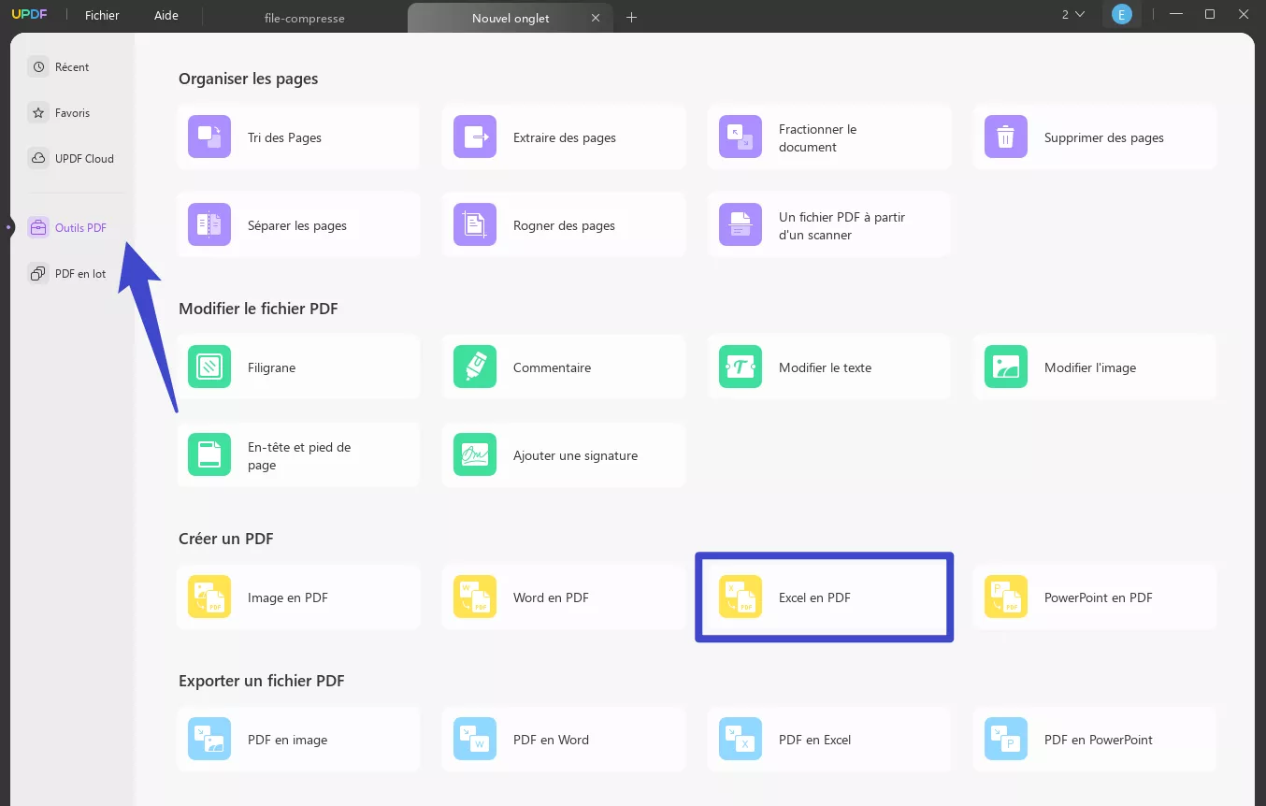Switch to the file-compresse tab
This screenshot has width=1266, height=806.
pyautogui.click(x=305, y=18)
